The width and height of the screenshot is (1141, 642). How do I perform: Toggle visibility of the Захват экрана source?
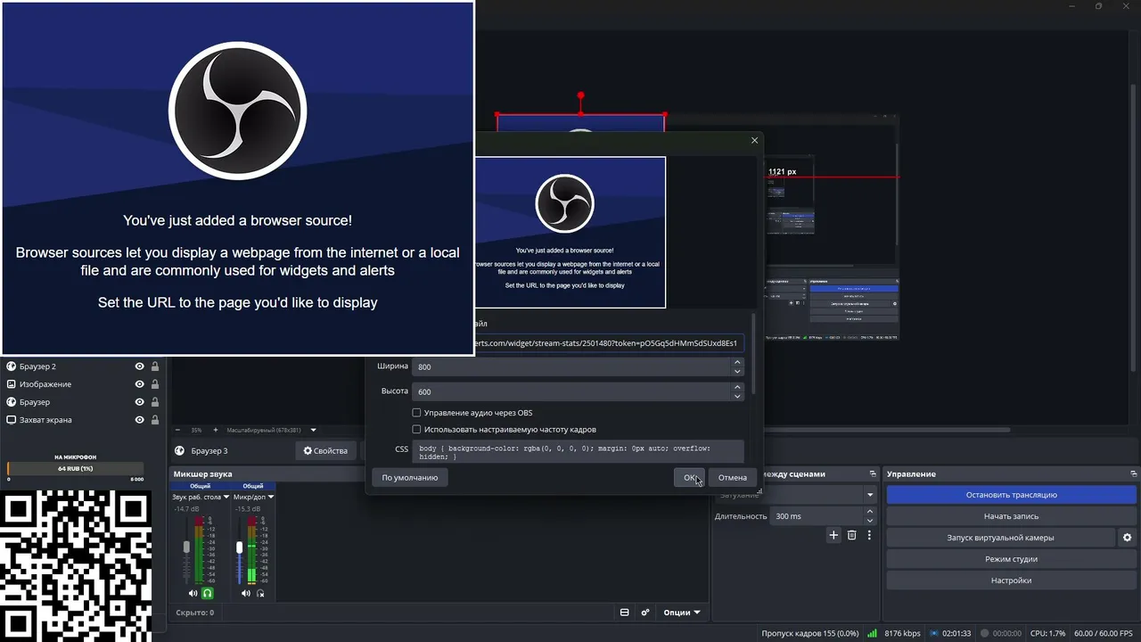[x=139, y=420]
